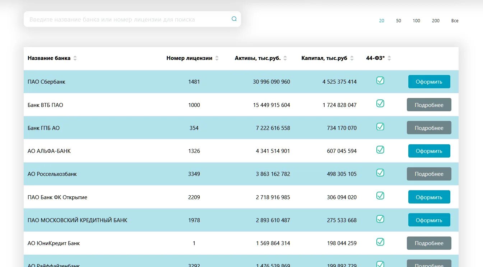Select the АО Россельхозбанк name cell

pos(52,174)
